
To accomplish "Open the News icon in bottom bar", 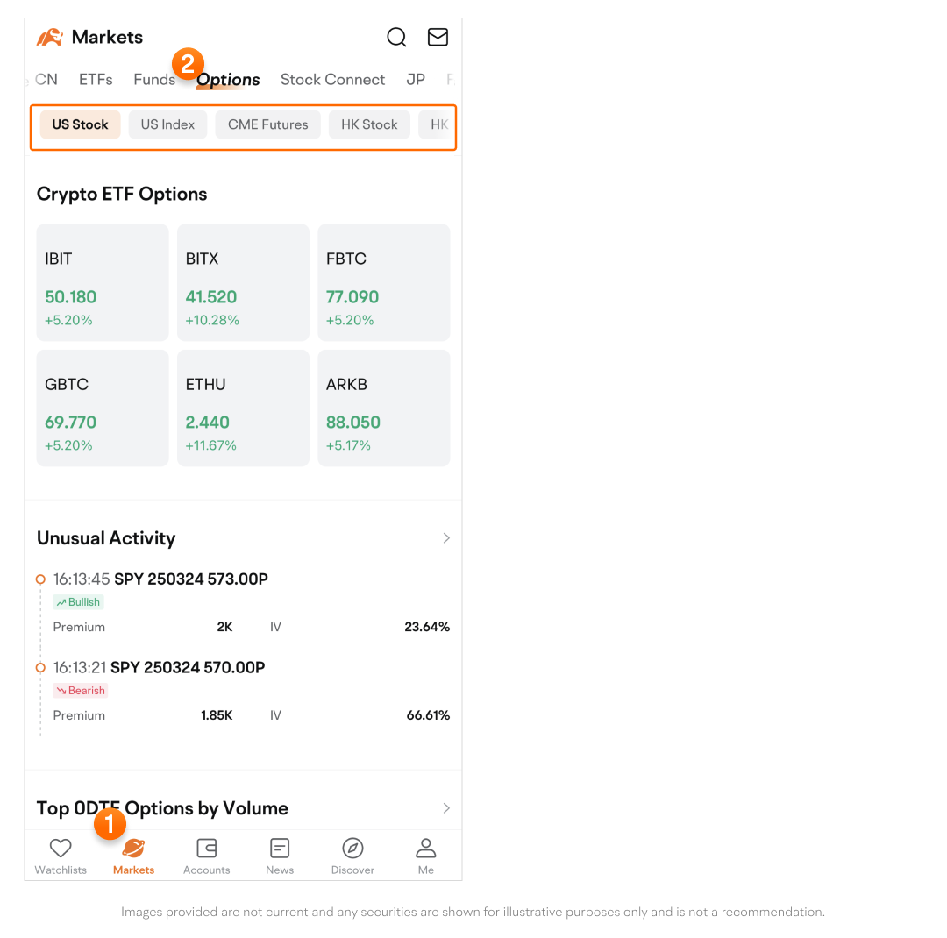I will [280, 849].
